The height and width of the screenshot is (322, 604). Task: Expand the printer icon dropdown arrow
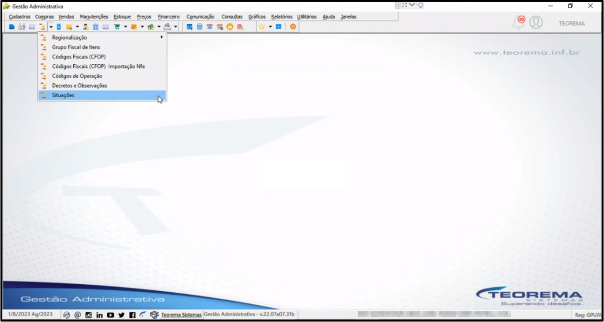click(175, 27)
